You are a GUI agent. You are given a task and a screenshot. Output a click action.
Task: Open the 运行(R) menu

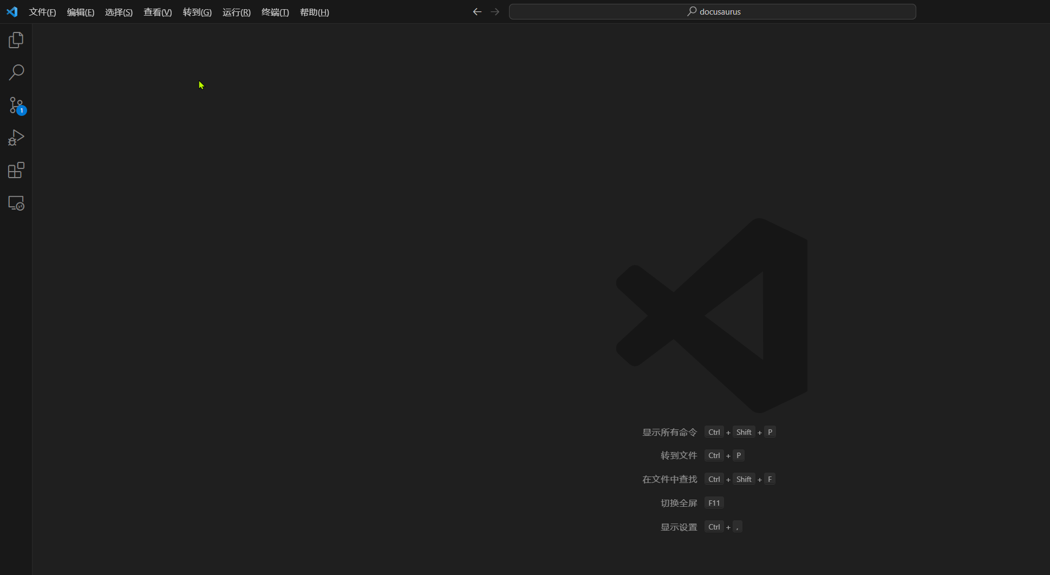click(237, 12)
